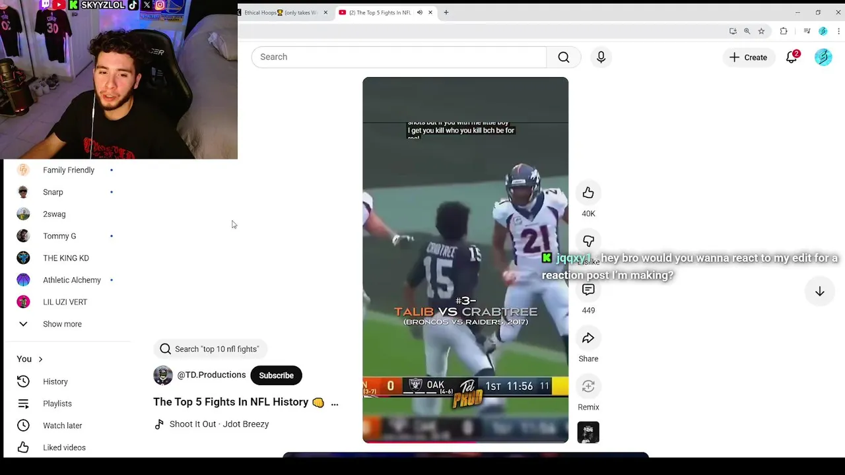Click install app icon in address bar

coord(733,31)
